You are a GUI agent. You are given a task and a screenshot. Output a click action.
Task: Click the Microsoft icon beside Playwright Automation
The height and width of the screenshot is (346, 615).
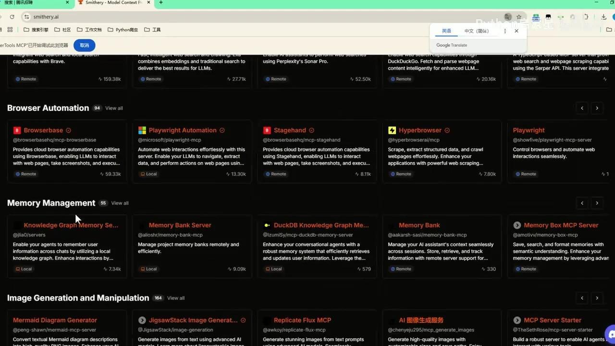(x=142, y=130)
